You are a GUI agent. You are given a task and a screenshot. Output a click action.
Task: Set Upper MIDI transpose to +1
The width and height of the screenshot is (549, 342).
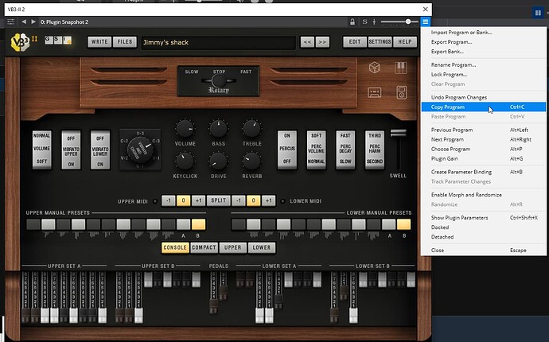[x=199, y=200]
